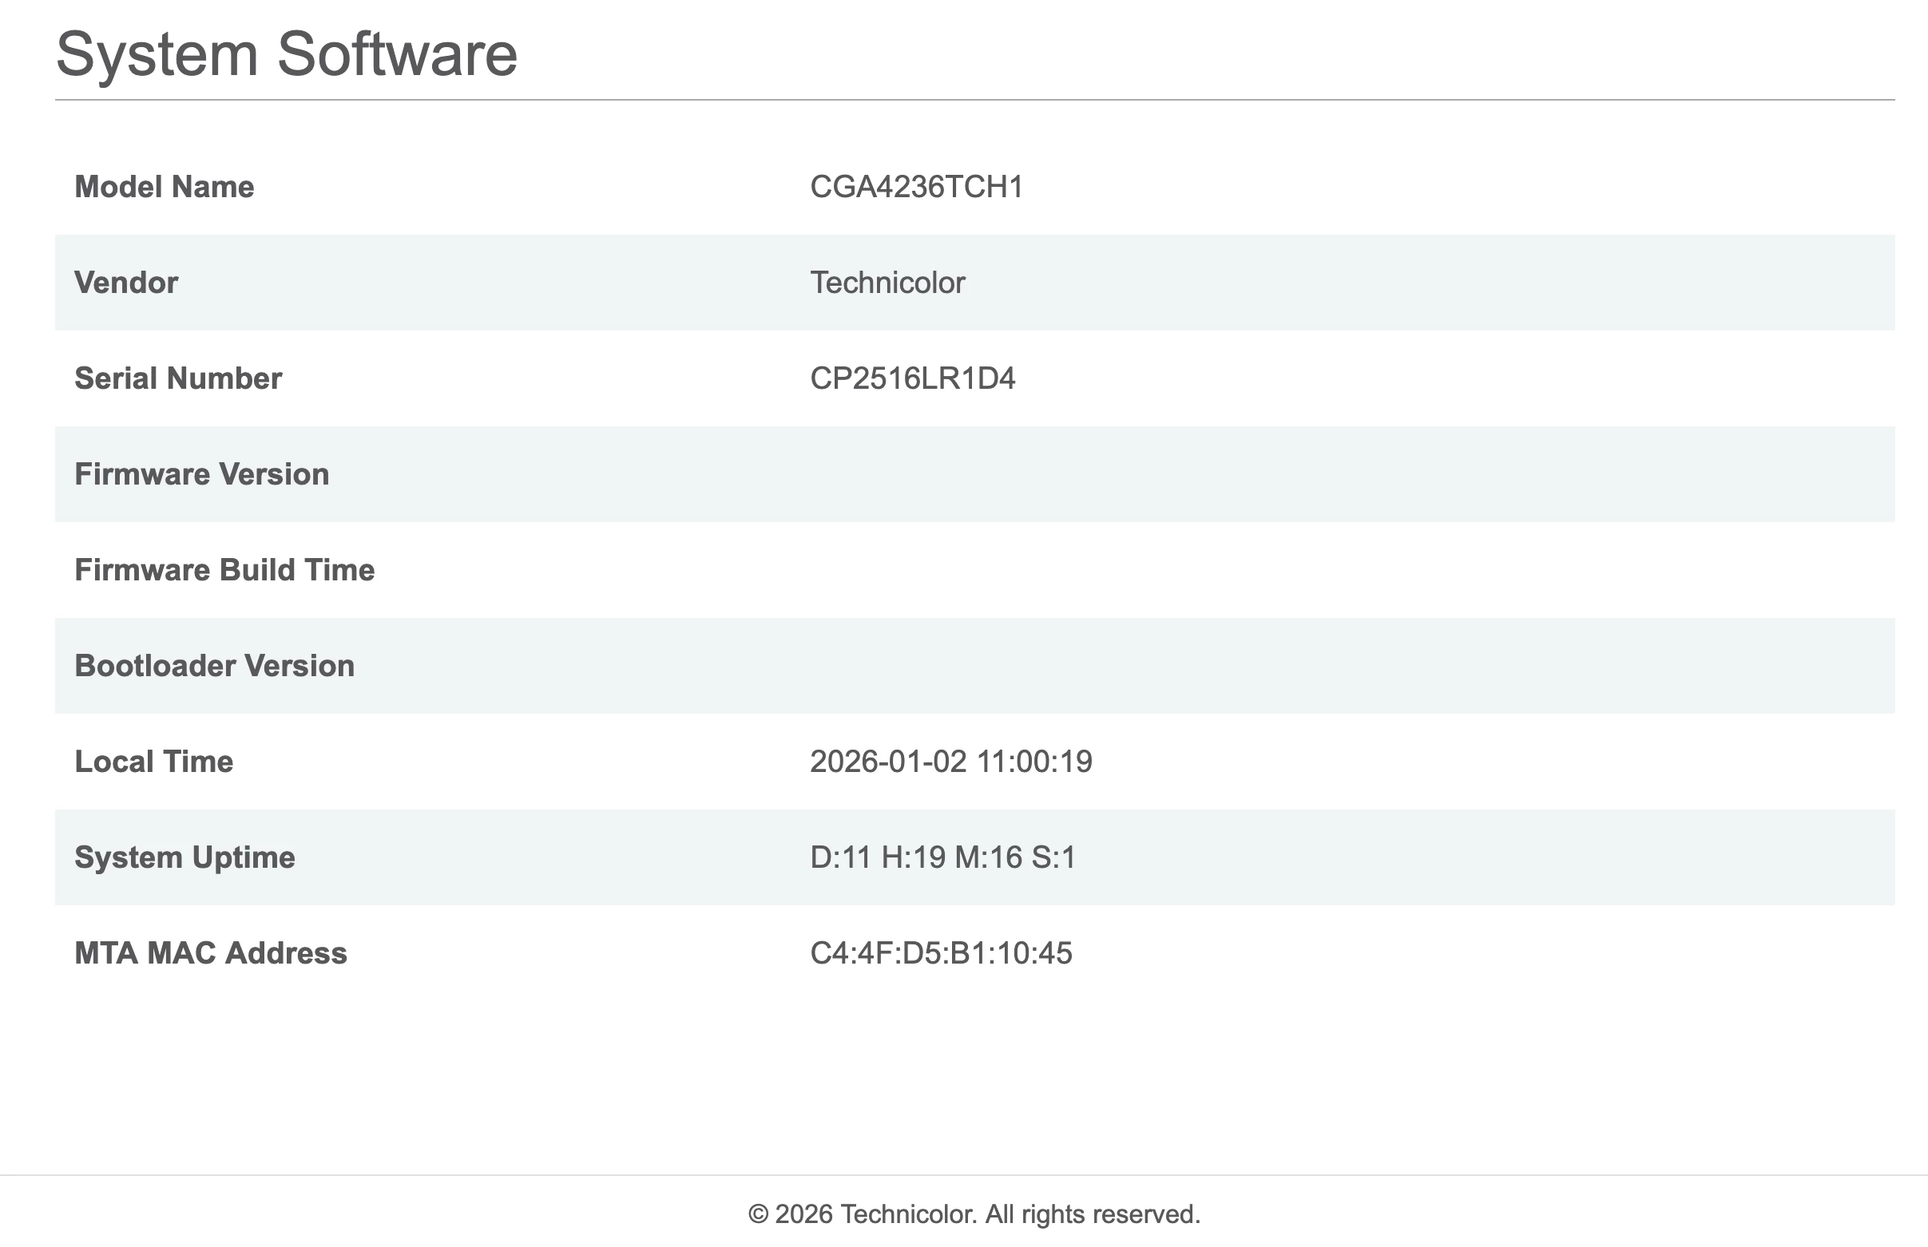Click the System Uptime label
This screenshot has height=1247, width=1928.
point(184,857)
